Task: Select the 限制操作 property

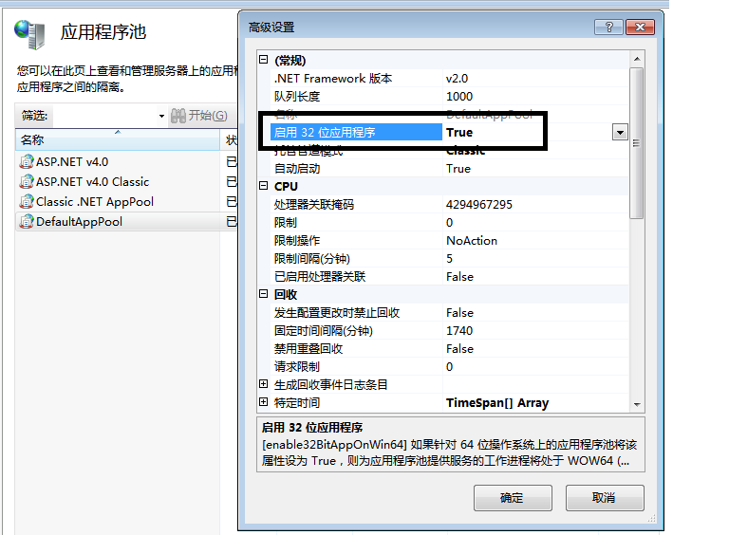Action: pos(296,241)
